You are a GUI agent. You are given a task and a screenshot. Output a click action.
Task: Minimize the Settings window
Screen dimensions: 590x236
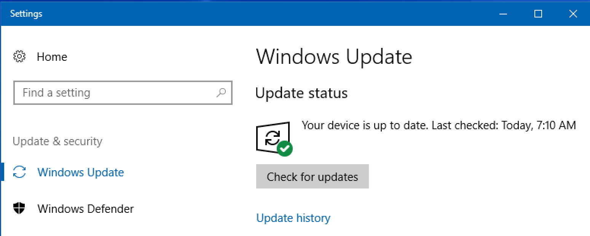pyautogui.click(x=503, y=14)
